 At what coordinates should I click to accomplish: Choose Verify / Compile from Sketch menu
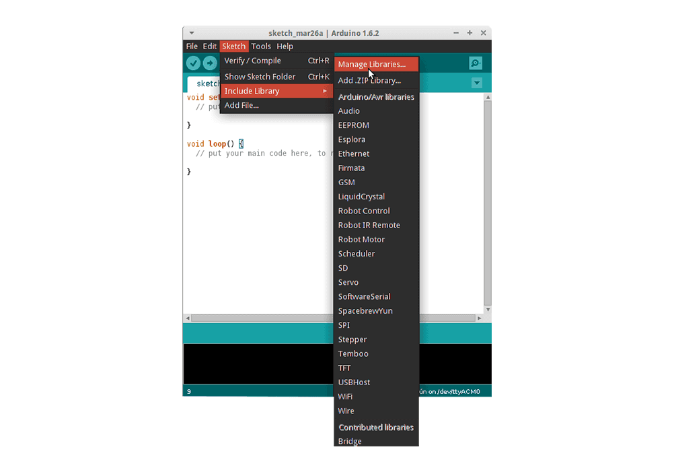[254, 60]
